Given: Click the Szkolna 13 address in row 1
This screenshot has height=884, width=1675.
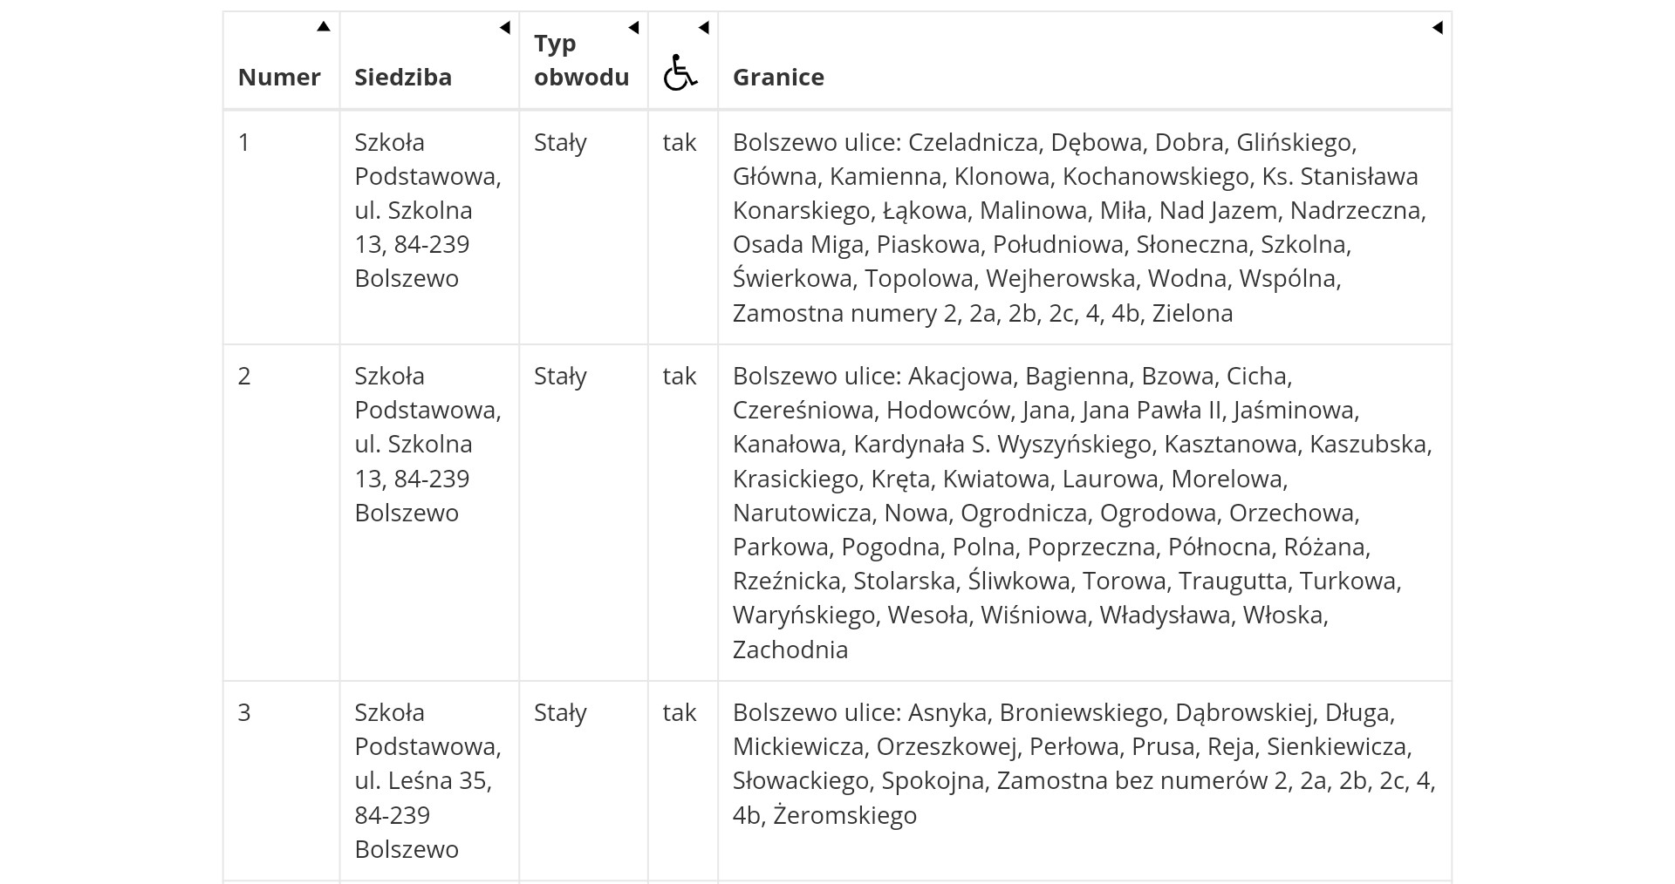Looking at the screenshot, I should point(427,210).
